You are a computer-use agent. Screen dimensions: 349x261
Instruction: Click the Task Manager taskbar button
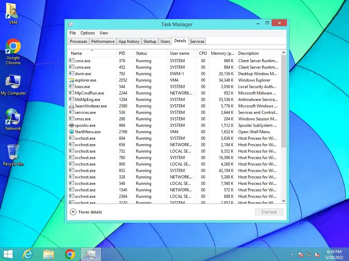pyautogui.click(x=91, y=254)
